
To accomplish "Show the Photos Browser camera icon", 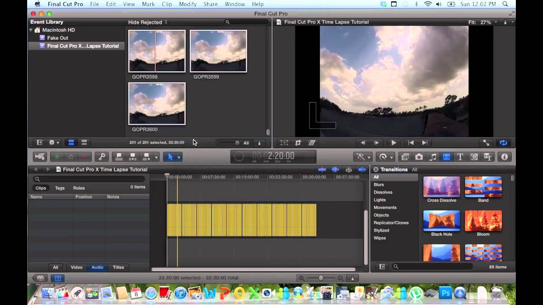I will point(419,157).
